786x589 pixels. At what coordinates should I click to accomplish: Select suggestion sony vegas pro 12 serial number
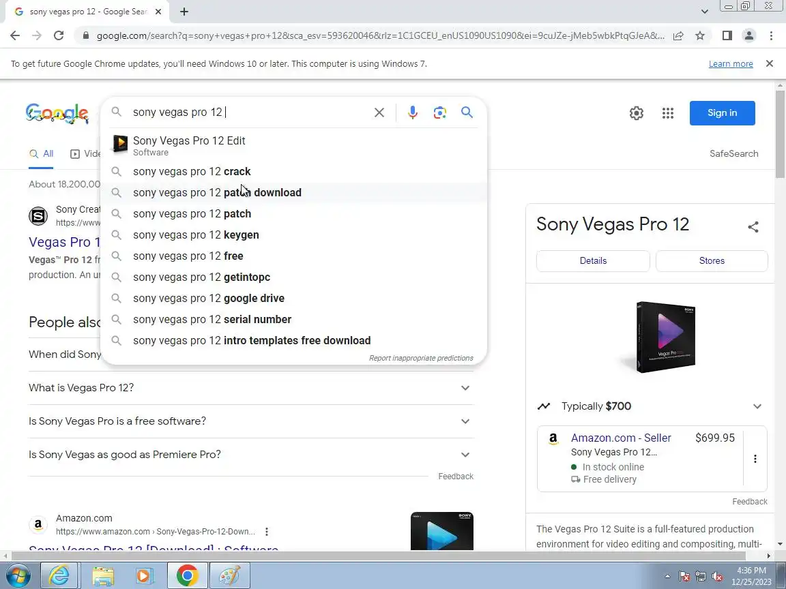coord(294,320)
